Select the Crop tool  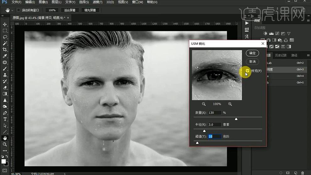(5, 50)
